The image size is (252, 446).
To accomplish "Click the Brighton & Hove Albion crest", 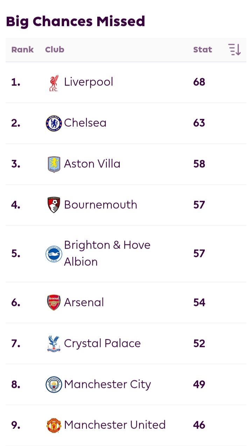I will tap(54, 254).
